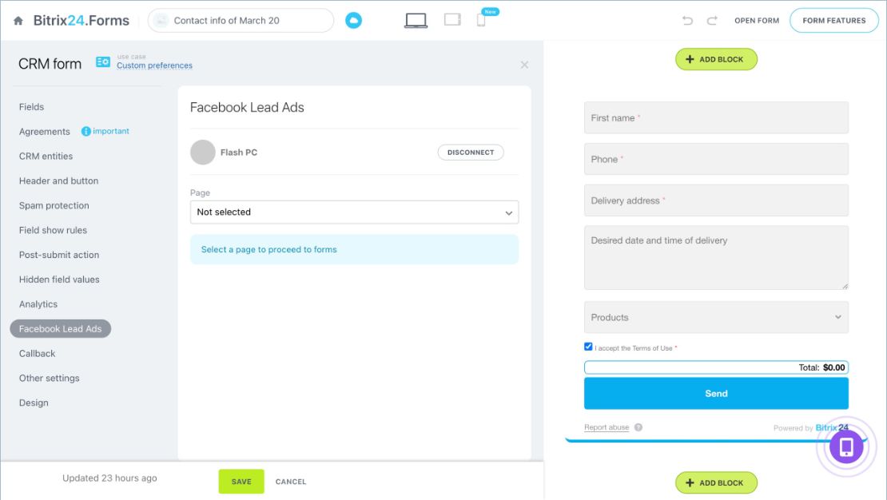Viewport: 887px width, 500px height.
Task: Click the Send button
Action: [716, 394]
